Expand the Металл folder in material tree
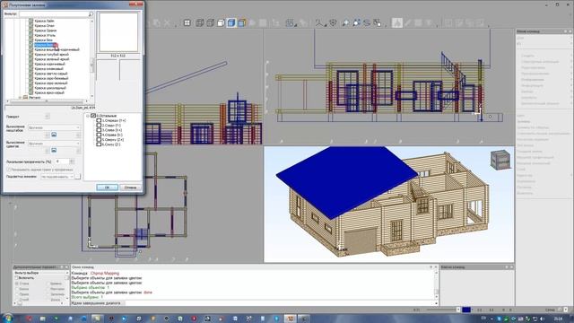 coord(20,98)
